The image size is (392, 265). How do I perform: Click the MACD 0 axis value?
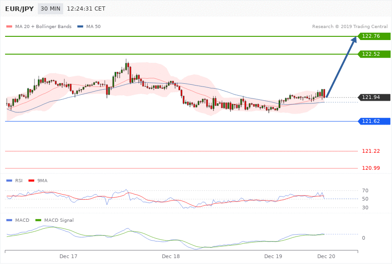point(363,238)
